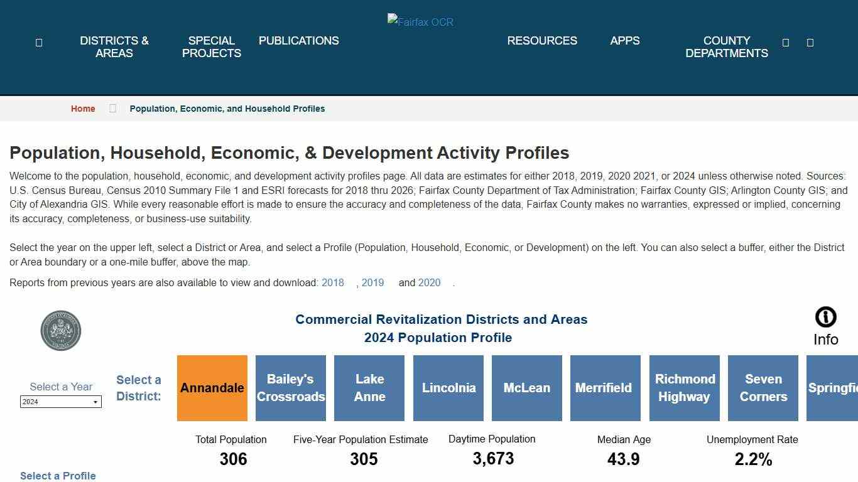Navigate home via the Home breadcrumb

pos(82,108)
